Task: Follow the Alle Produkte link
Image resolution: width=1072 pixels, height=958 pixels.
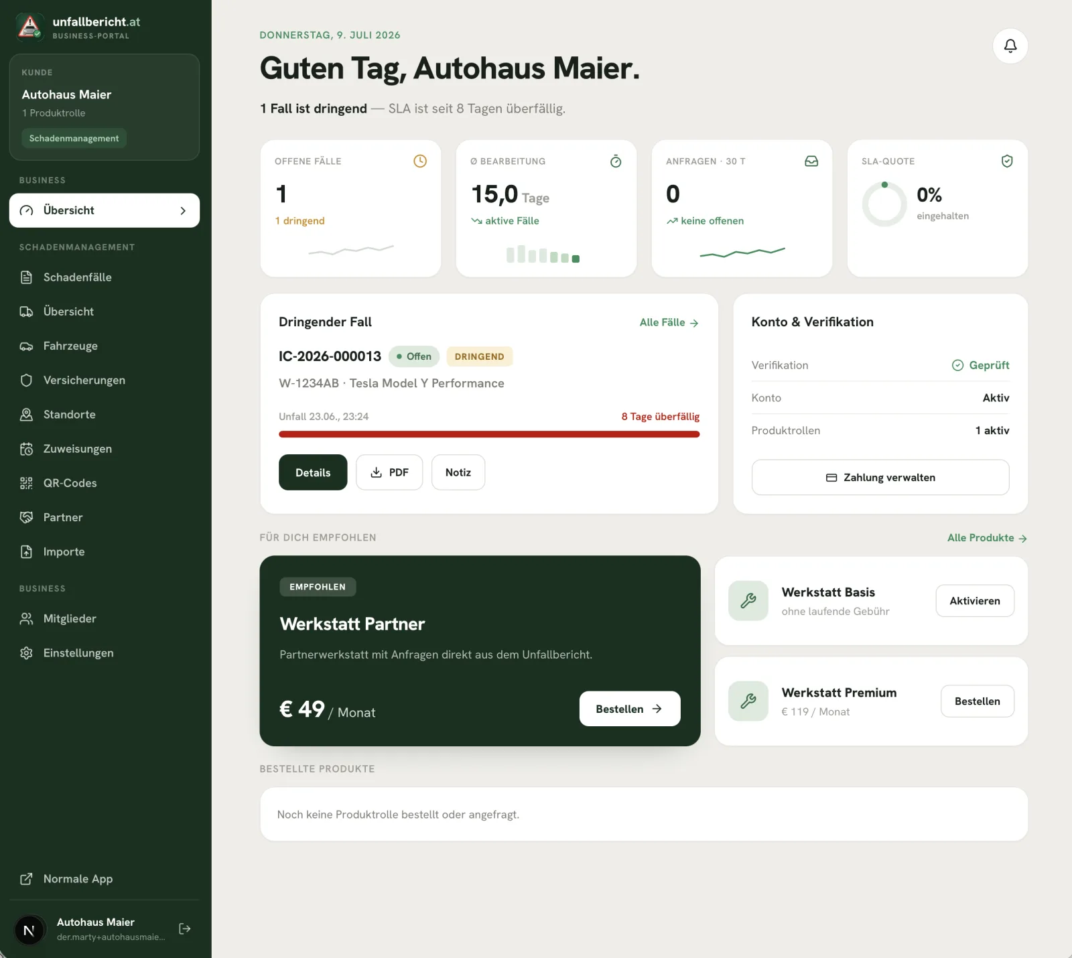Action: pyautogui.click(x=987, y=538)
